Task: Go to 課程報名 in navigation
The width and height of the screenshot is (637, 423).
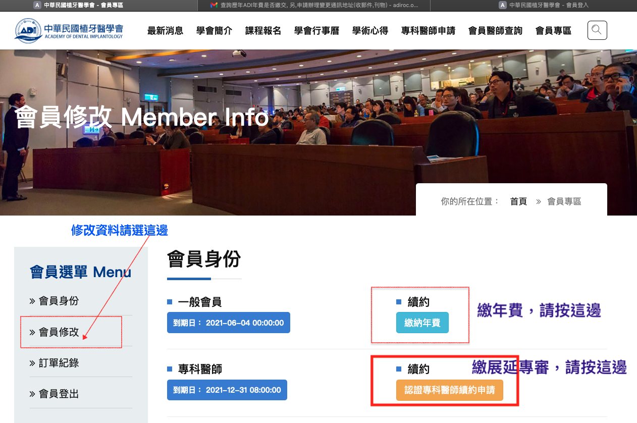Action: (x=263, y=31)
